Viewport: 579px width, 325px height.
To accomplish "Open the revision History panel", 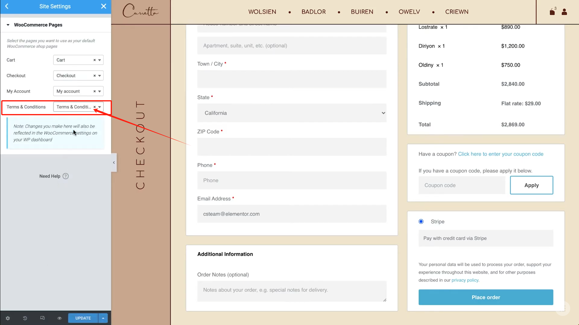I will [25, 318].
